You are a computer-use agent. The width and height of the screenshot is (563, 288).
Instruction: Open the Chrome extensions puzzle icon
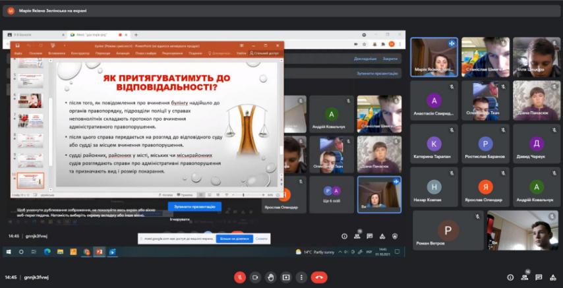click(x=384, y=43)
